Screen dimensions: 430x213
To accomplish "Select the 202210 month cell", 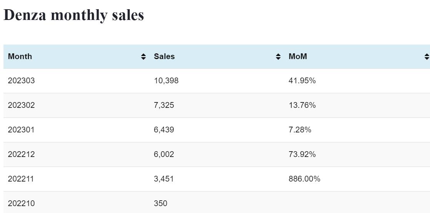I will coord(21,203).
